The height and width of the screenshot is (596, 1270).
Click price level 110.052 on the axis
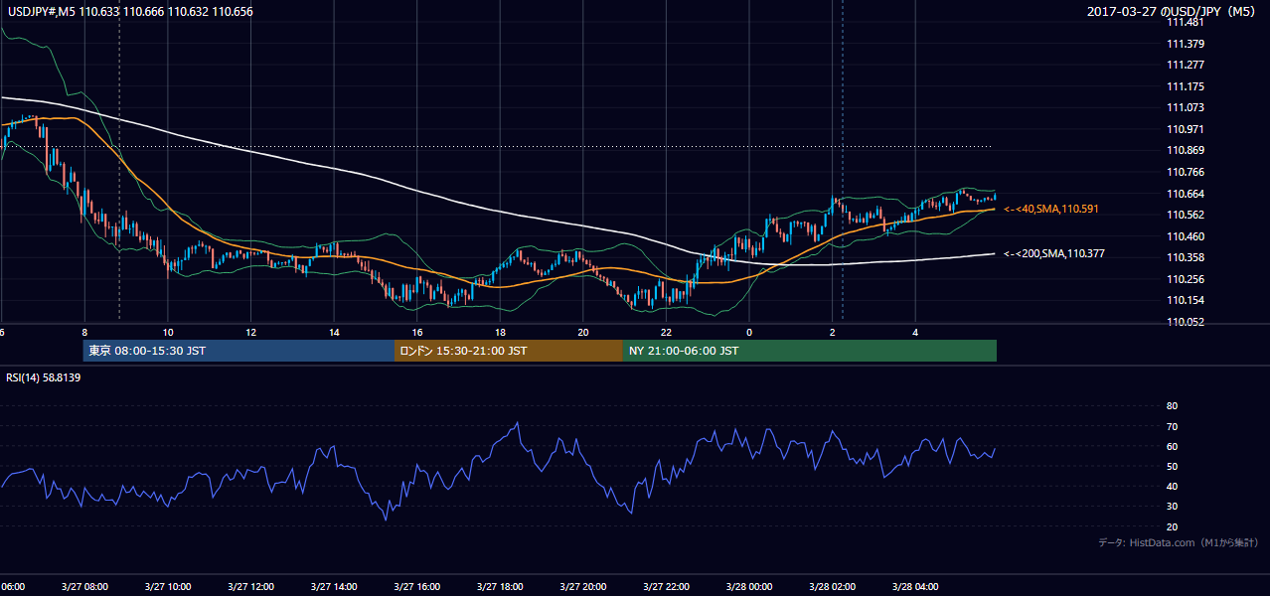tap(1186, 322)
